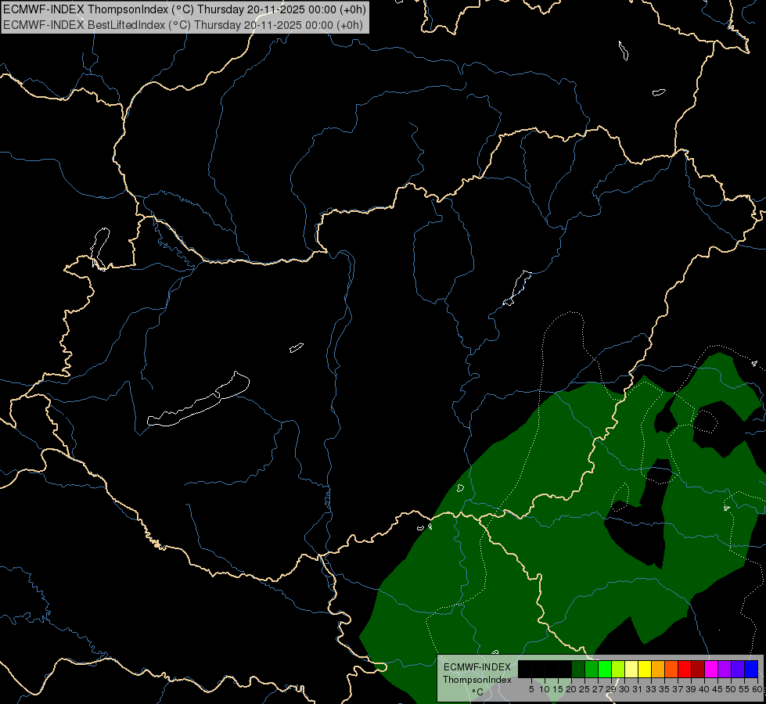Click the pure yellow 31–33 legend swatch
The height and width of the screenshot is (704, 766).
pyautogui.click(x=645, y=669)
